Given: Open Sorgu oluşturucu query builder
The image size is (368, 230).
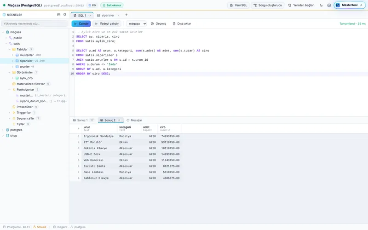Looking at the screenshot, I should (268, 5).
